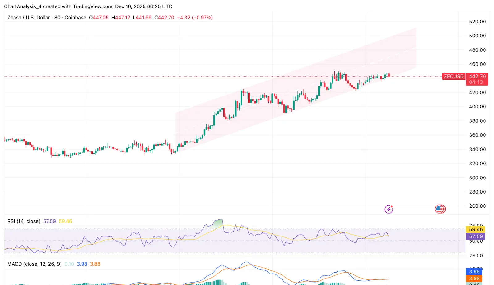Click the 340.00 price scale label
Viewport: 494px width, 285px height.
[x=477, y=149]
